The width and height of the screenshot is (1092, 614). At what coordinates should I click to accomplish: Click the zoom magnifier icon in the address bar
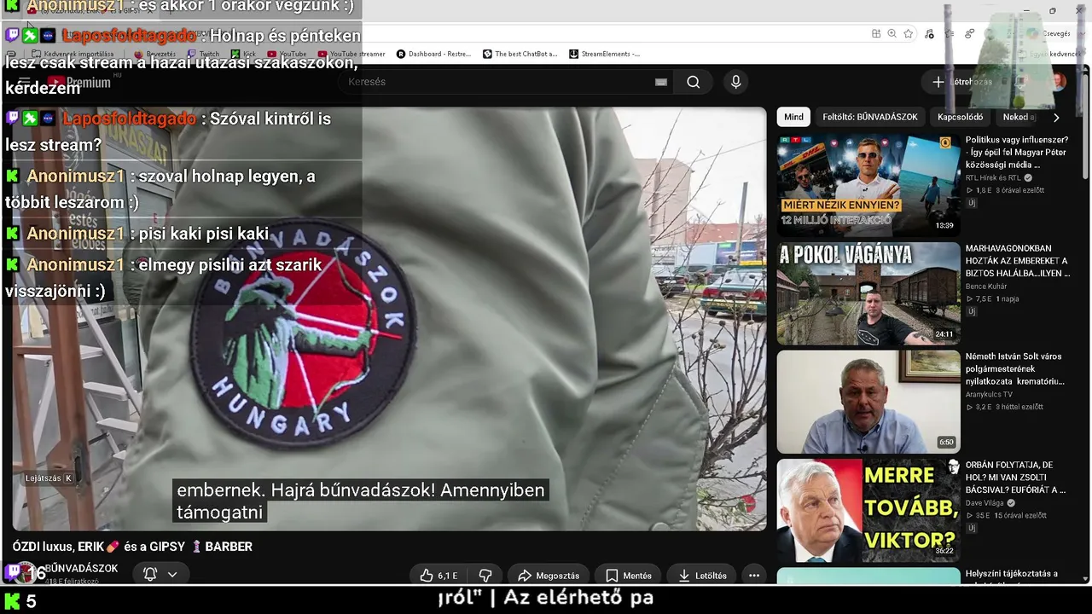pyautogui.click(x=892, y=33)
